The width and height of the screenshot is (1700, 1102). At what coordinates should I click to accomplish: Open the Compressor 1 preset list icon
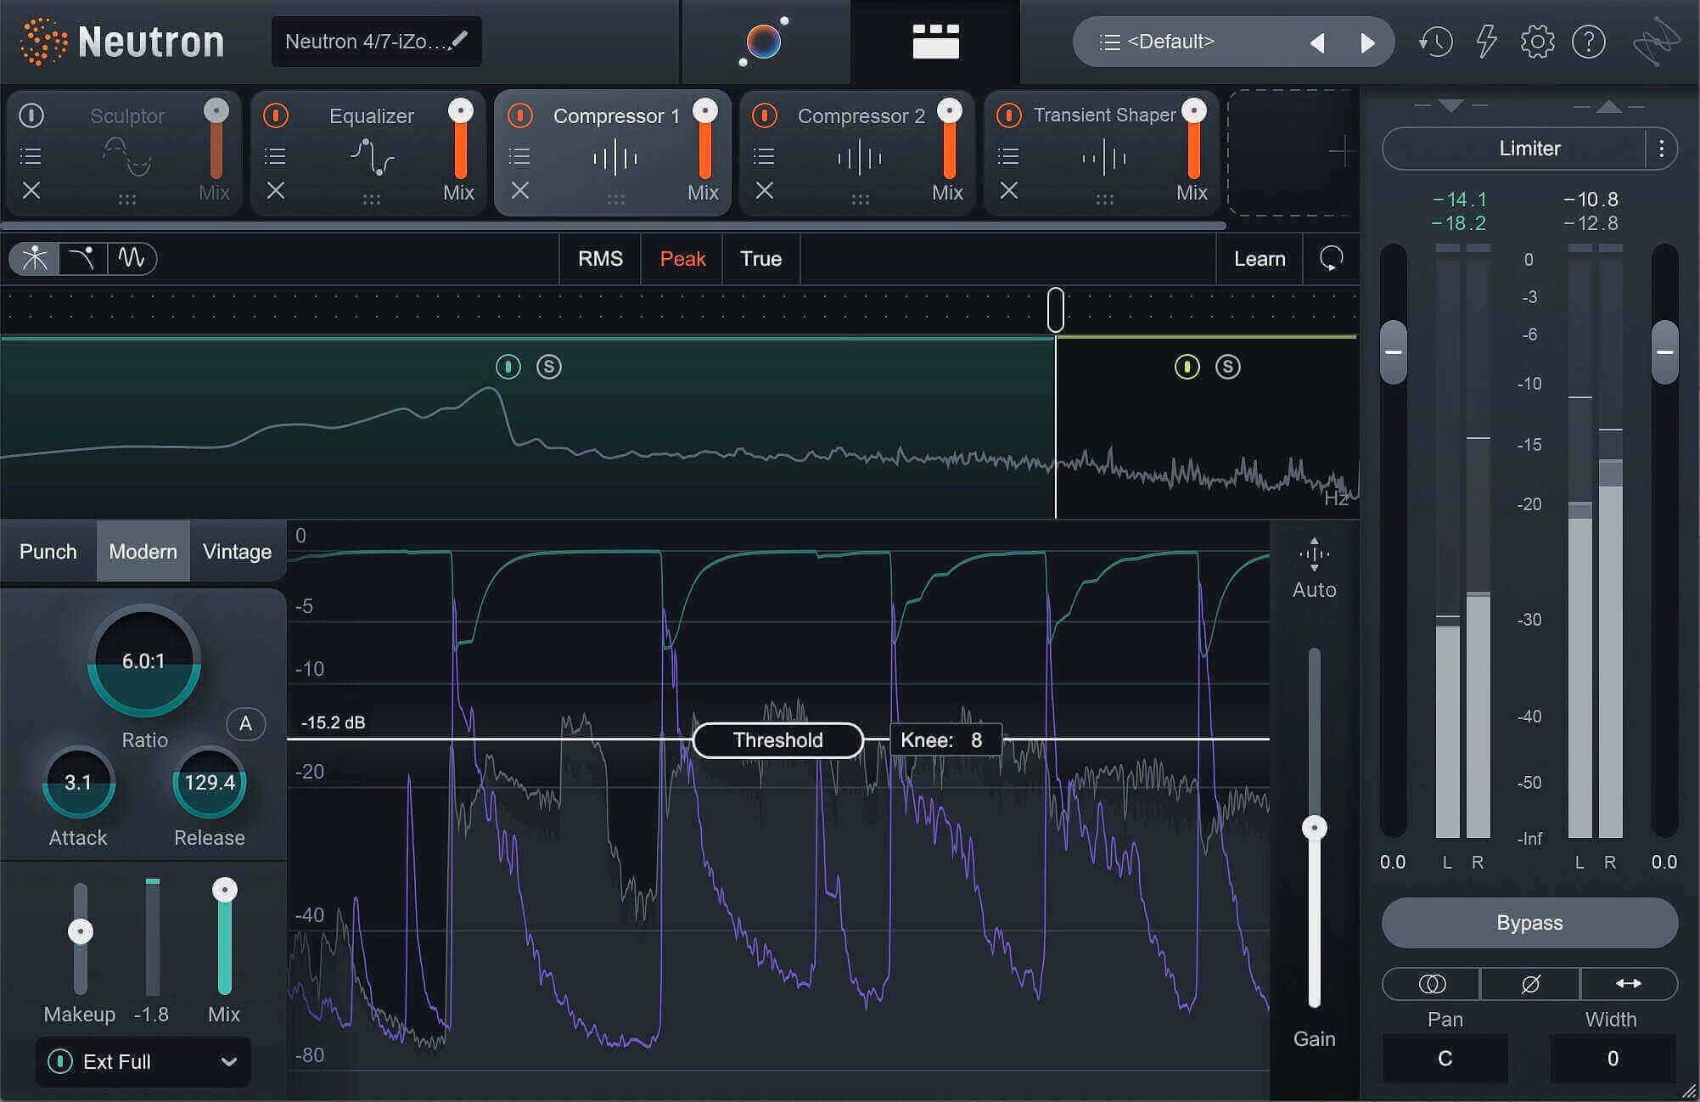click(x=519, y=156)
